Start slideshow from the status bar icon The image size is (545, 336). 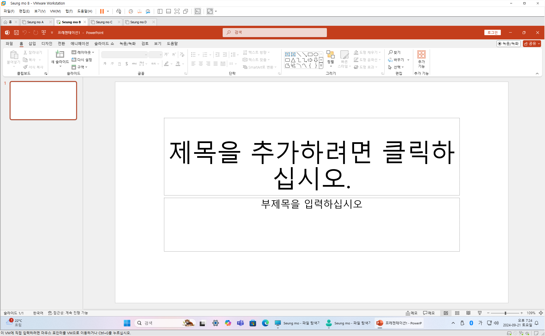pos(480,313)
